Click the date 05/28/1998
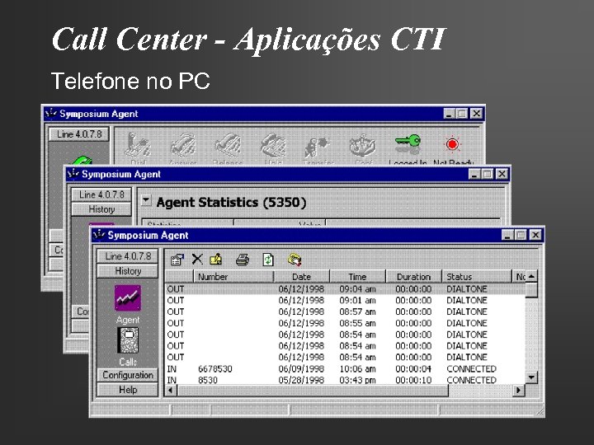This screenshot has height=445, width=594. point(301,380)
